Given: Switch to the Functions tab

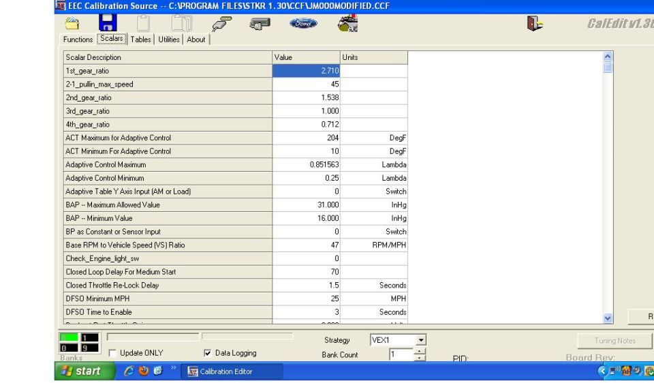Looking at the screenshot, I should tap(78, 40).
